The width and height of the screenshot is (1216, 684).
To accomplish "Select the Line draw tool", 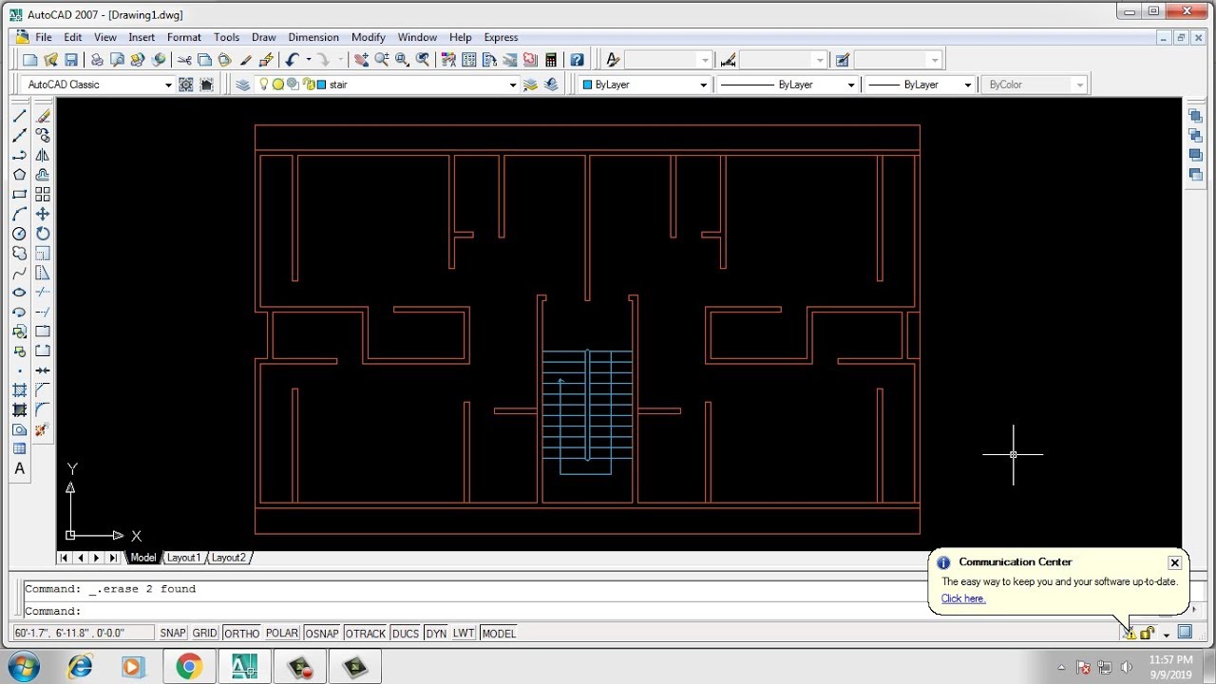I will (19, 116).
